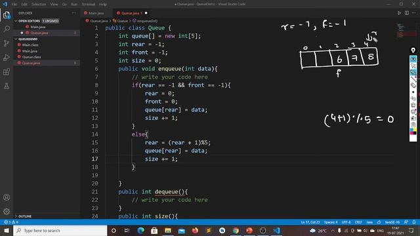Change indentation via Spaces: 4
This screenshot has height=236, width=420.
(x=331, y=222)
